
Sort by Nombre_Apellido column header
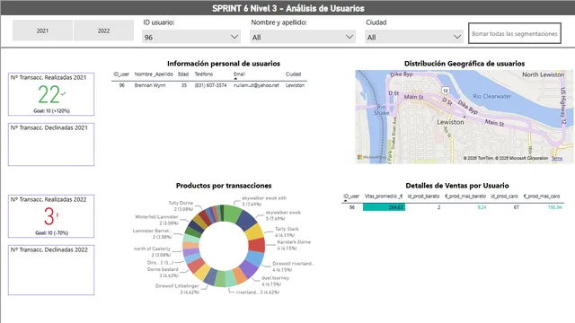point(154,74)
